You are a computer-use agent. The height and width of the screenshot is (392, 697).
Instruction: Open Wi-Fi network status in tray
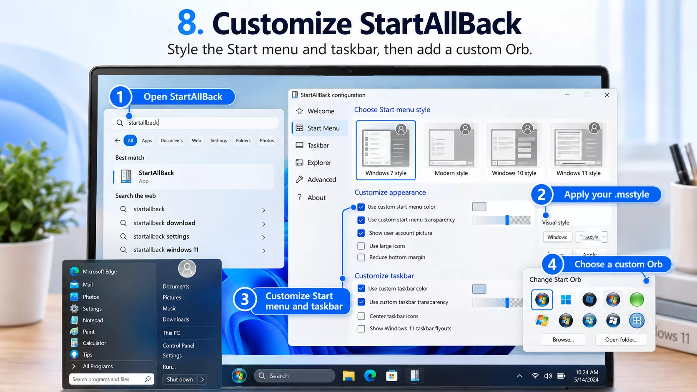[x=535, y=376]
